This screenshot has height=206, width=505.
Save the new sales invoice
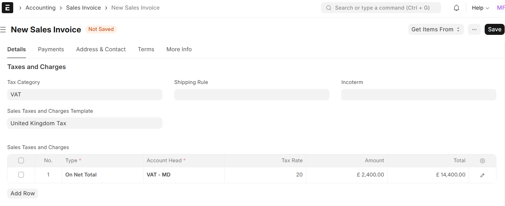tap(495, 29)
